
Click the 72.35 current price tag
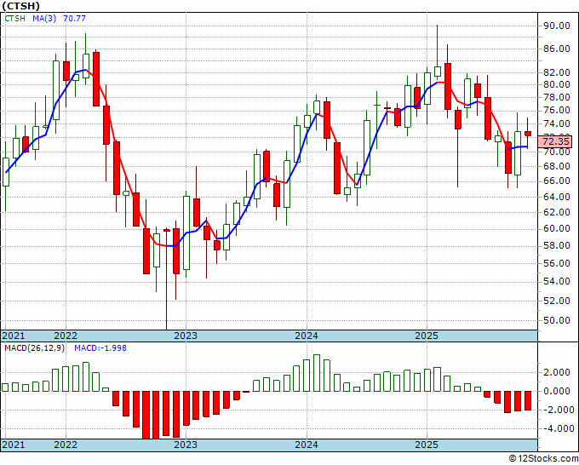(x=557, y=142)
